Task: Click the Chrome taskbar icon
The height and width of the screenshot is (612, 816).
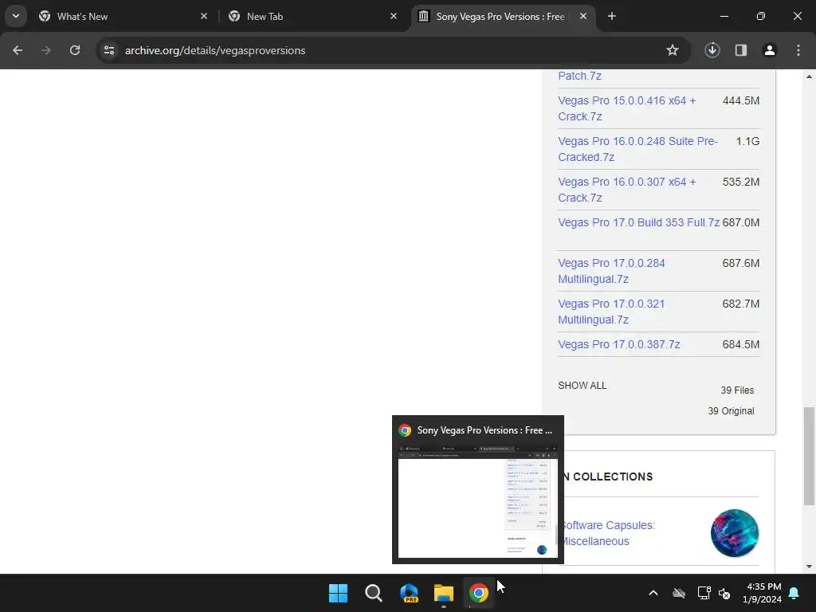Action: point(479,593)
